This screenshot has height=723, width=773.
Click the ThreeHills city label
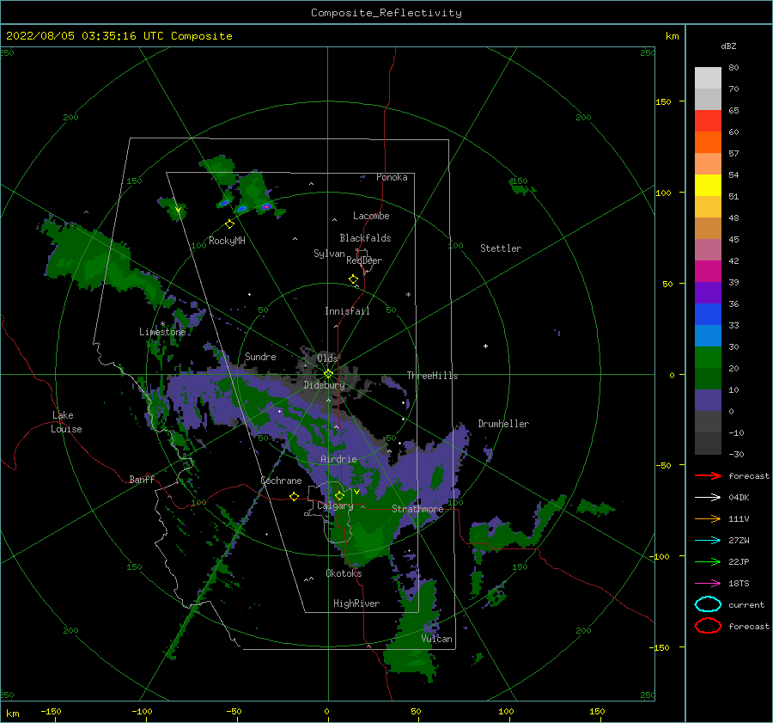(x=432, y=376)
